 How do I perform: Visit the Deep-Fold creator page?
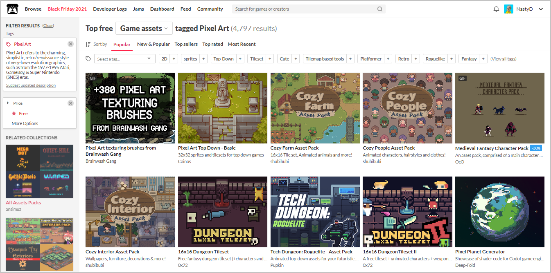point(465,265)
